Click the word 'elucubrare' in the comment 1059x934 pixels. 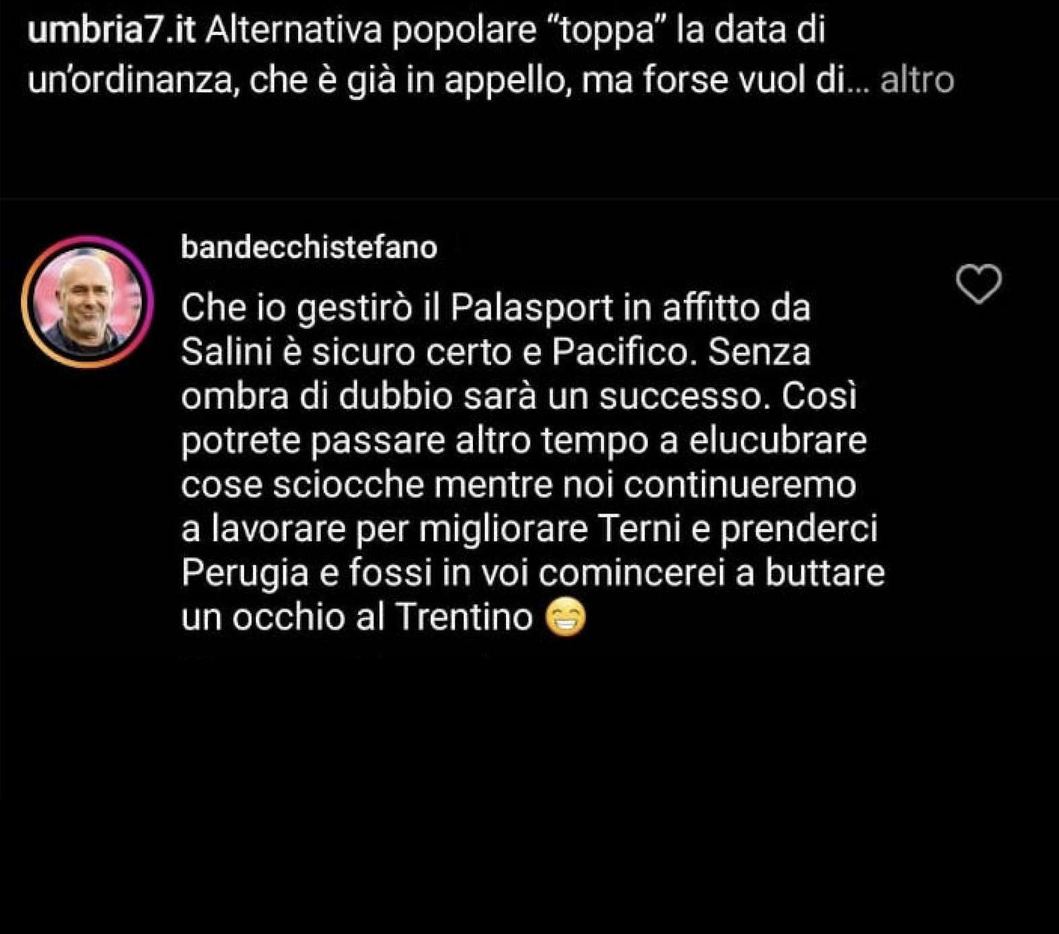pos(778,441)
